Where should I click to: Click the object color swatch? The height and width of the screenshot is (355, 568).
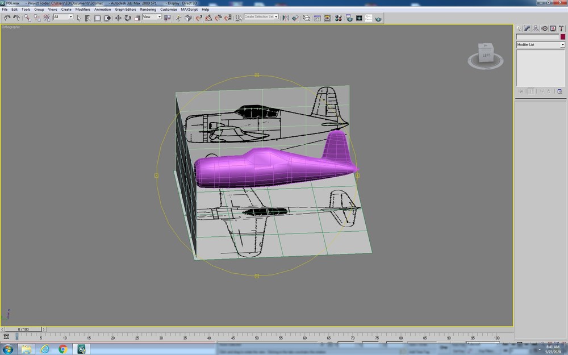pos(562,37)
